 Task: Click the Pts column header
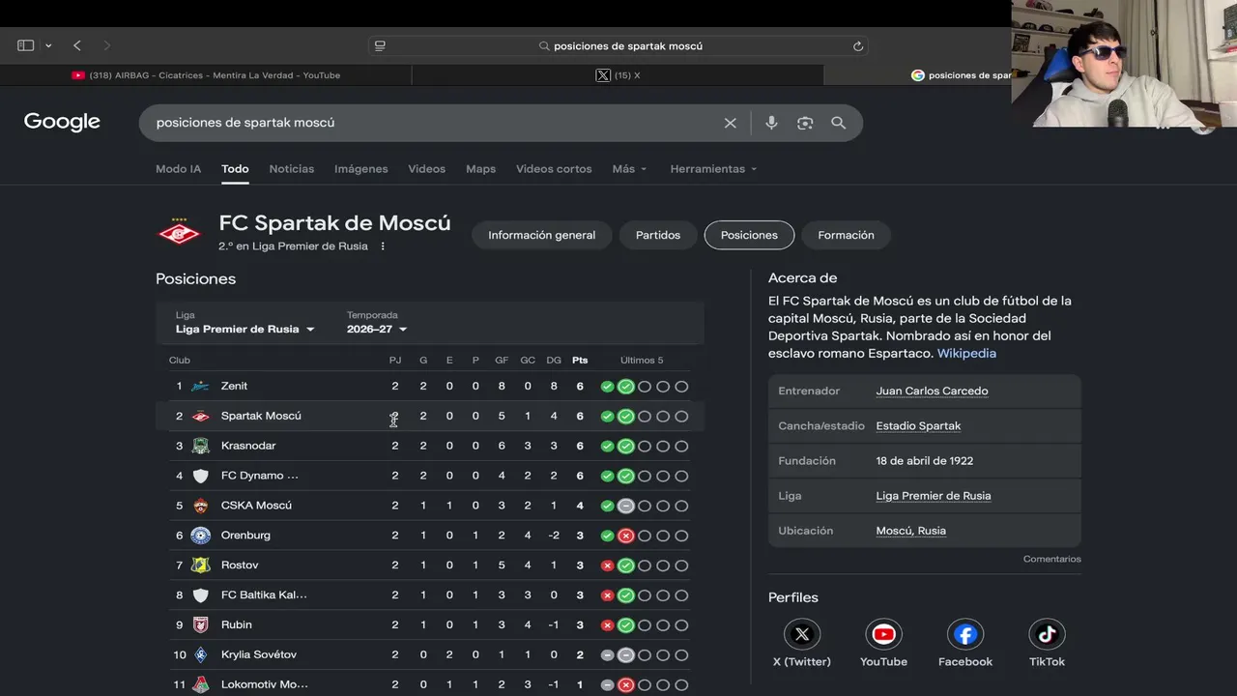[x=580, y=361]
